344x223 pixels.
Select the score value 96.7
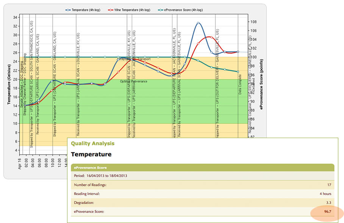click(328, 212)
